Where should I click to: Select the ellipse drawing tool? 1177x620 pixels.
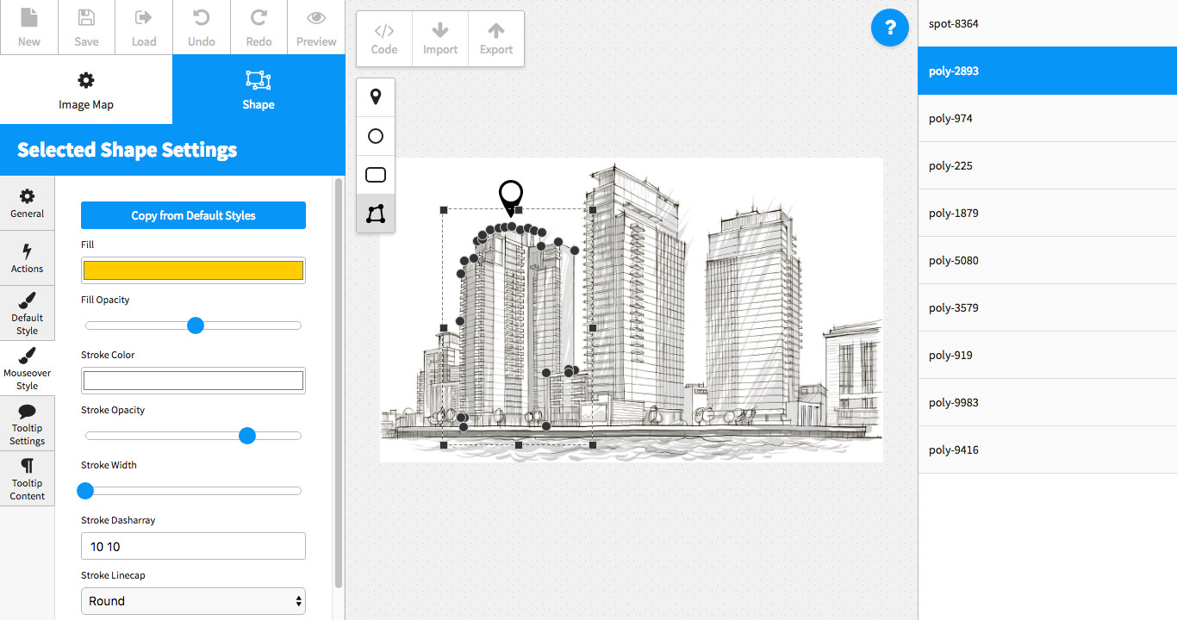pyautogui.click(x=376, y=136)
